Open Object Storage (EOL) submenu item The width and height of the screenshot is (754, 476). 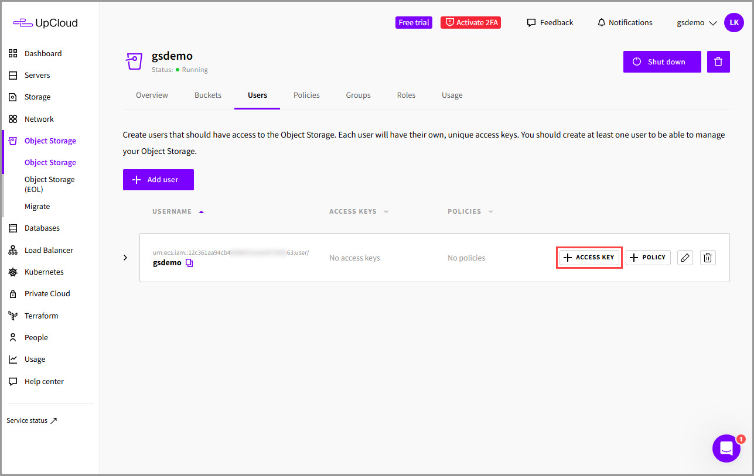50,184
